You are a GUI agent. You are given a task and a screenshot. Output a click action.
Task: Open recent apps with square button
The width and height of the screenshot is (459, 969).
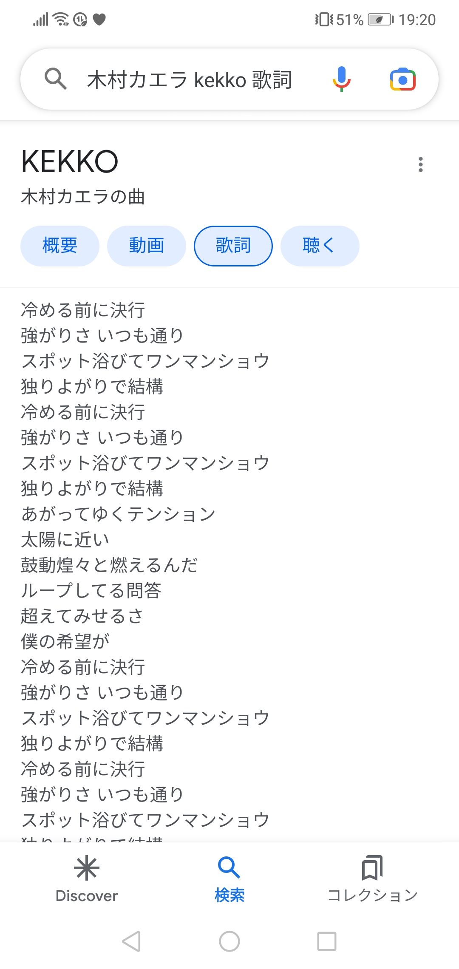(x=327, y=941)
